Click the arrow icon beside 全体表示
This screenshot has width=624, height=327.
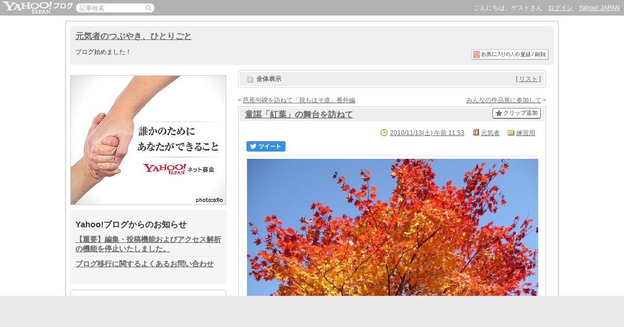(250, 79)
